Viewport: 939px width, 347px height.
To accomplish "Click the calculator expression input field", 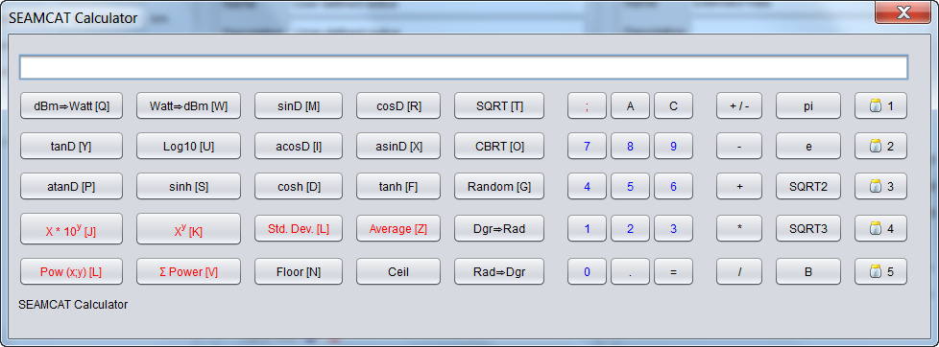I will (x=464, y=67).
